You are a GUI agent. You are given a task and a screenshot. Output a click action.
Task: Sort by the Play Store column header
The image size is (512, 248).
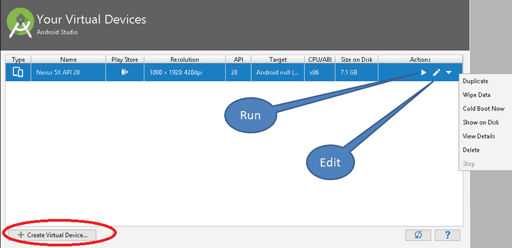[125, 59]
